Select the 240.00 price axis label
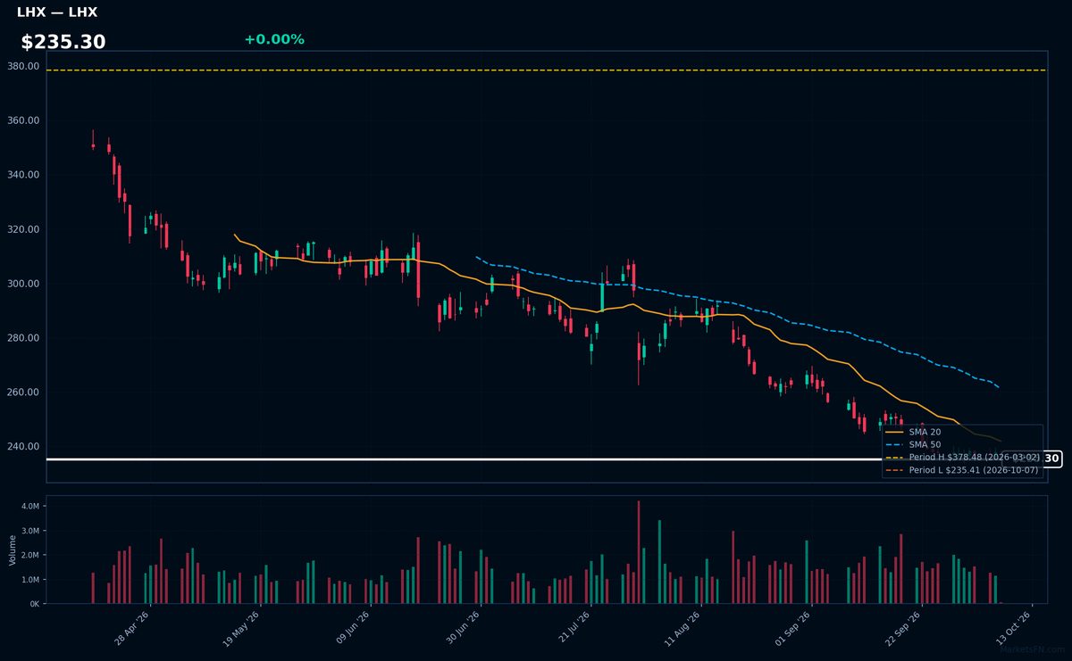 tap(23, 447)
